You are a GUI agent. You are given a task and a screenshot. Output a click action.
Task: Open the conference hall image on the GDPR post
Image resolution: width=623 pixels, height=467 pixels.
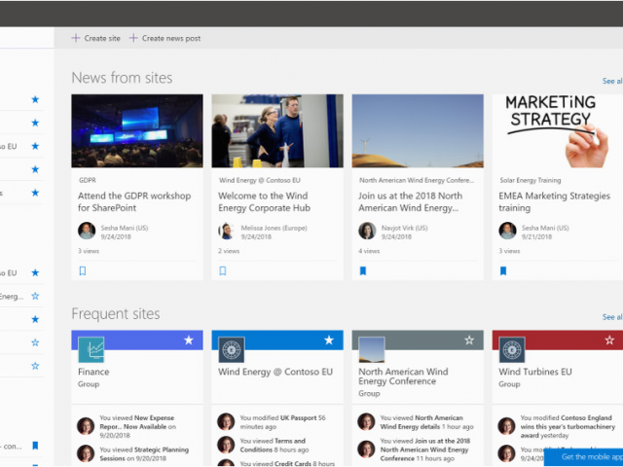[x=137, y=130]
